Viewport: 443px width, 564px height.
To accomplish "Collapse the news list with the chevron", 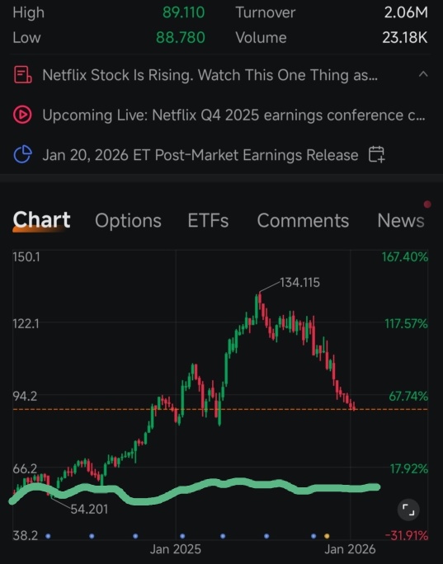I will pos(423,74).
